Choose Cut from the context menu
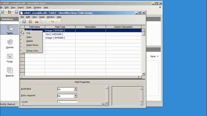Screen dimensions: 207x116 pos(28,33)
